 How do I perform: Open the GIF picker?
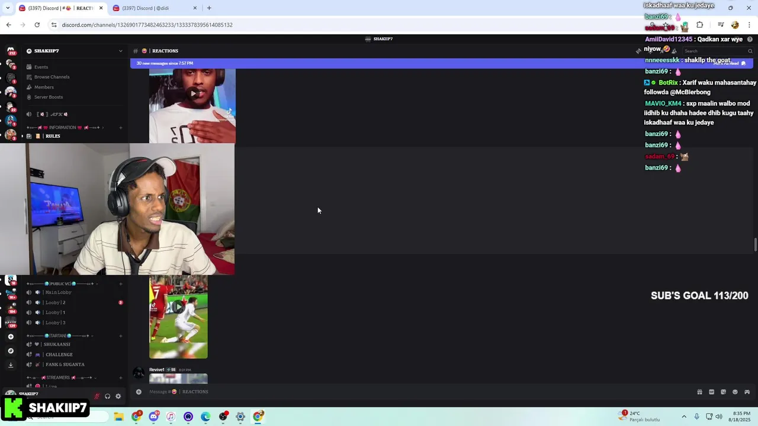pos(711,392)
